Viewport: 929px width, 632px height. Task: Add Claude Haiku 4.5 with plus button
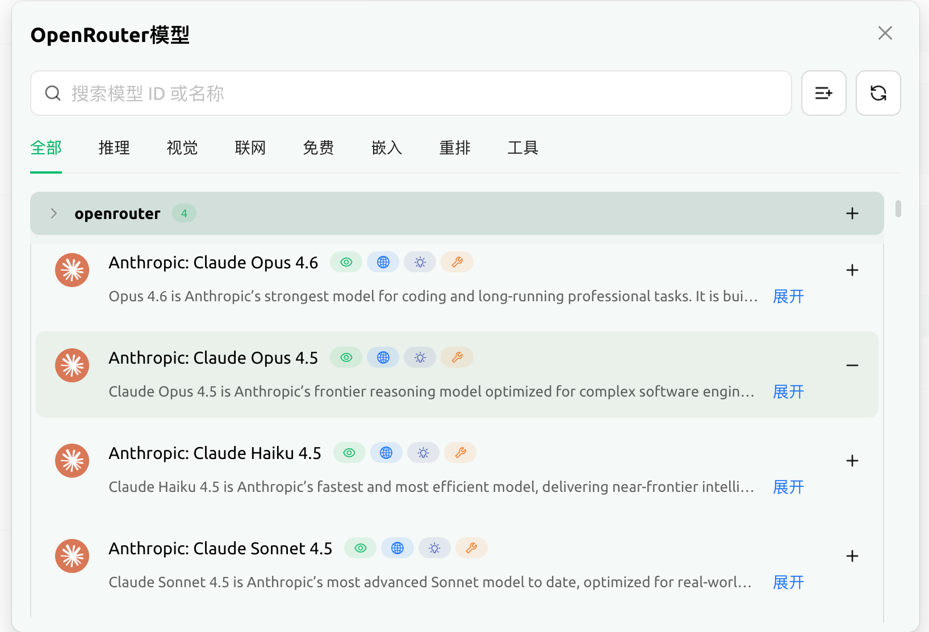(x=852, y=461)
